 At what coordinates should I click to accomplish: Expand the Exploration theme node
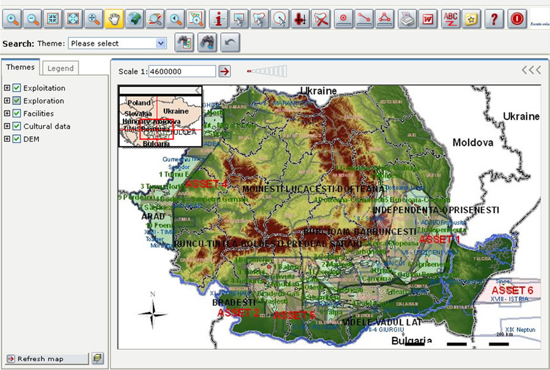(x=7, y=101)
